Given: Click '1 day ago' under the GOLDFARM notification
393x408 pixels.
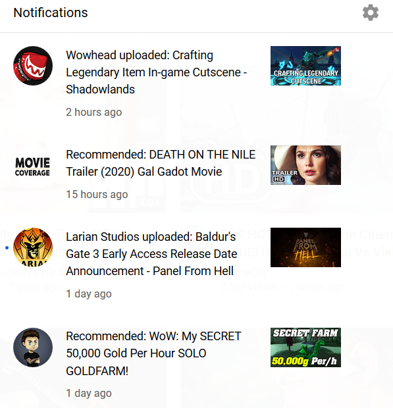Looking at the screenshot, I should 89,393.
